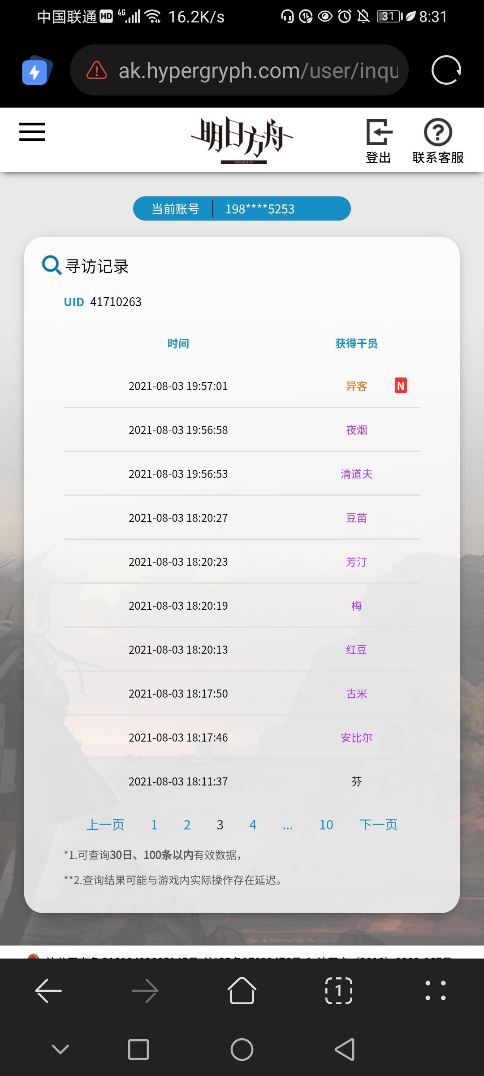
Task: Go to page 4 of records
Action: pos(253,825)
